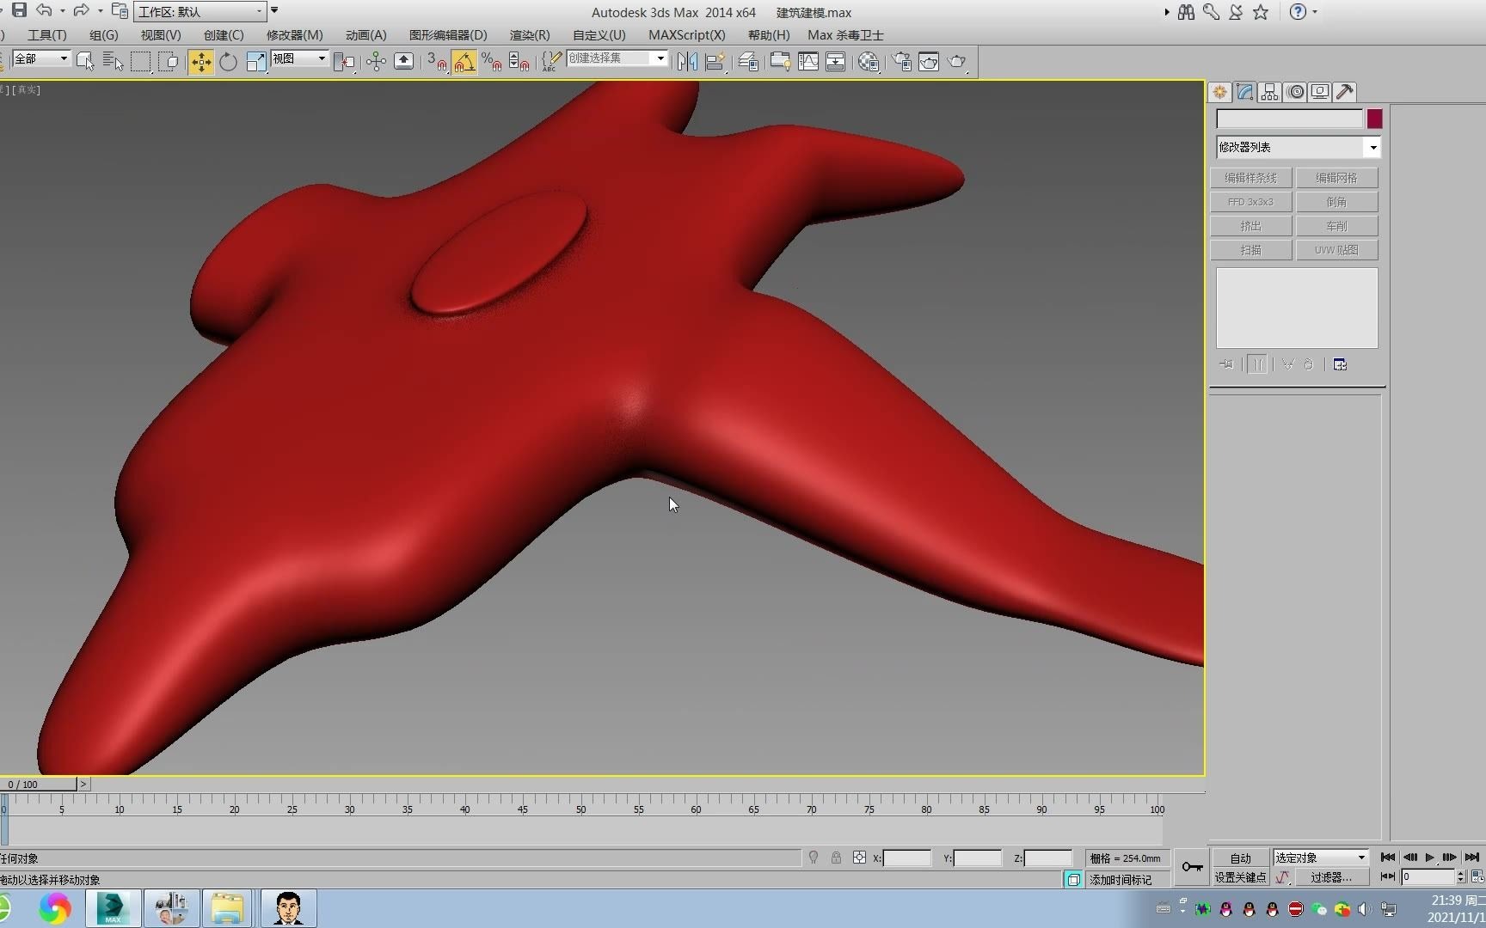1486x928 pixels.
Task: Toggle the Angle Snap button
Action: pyautogui.click(x=464, y=62)
